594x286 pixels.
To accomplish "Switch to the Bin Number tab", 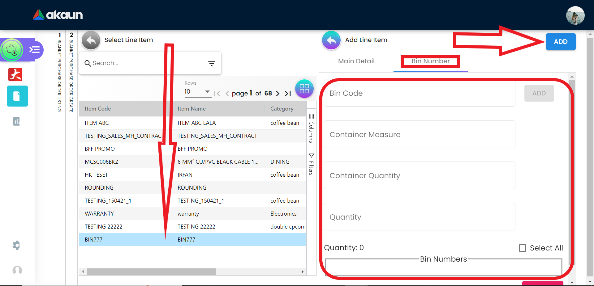I will click(430, 61).
